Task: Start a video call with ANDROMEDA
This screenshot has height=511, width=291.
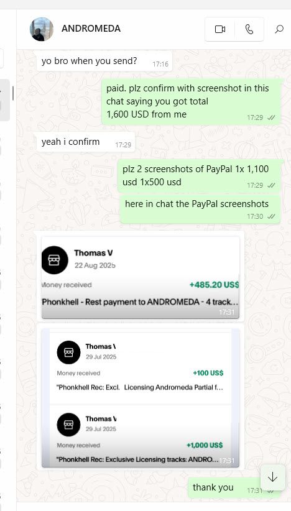Action: point(220,29)
